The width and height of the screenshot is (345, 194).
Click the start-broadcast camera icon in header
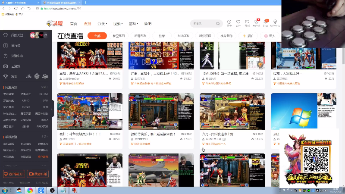click(247, 22)
